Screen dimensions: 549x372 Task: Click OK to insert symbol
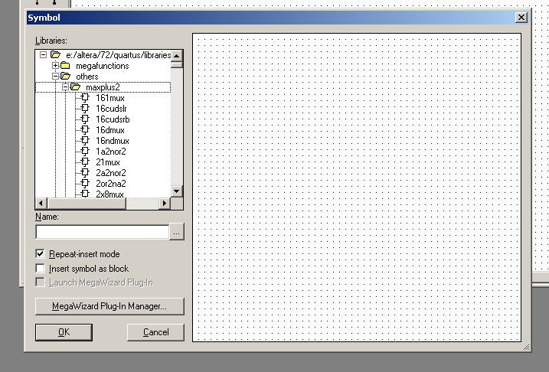pyautogui.click(x=64, y=331)
